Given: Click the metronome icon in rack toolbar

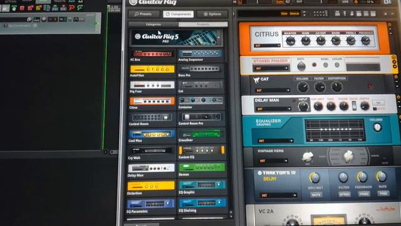Looking at the screenshot, I should pyautogui.click(x=352, y=14).
